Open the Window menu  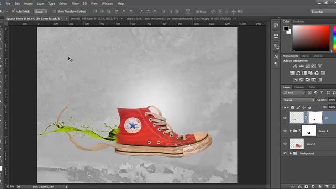(107, 4)
